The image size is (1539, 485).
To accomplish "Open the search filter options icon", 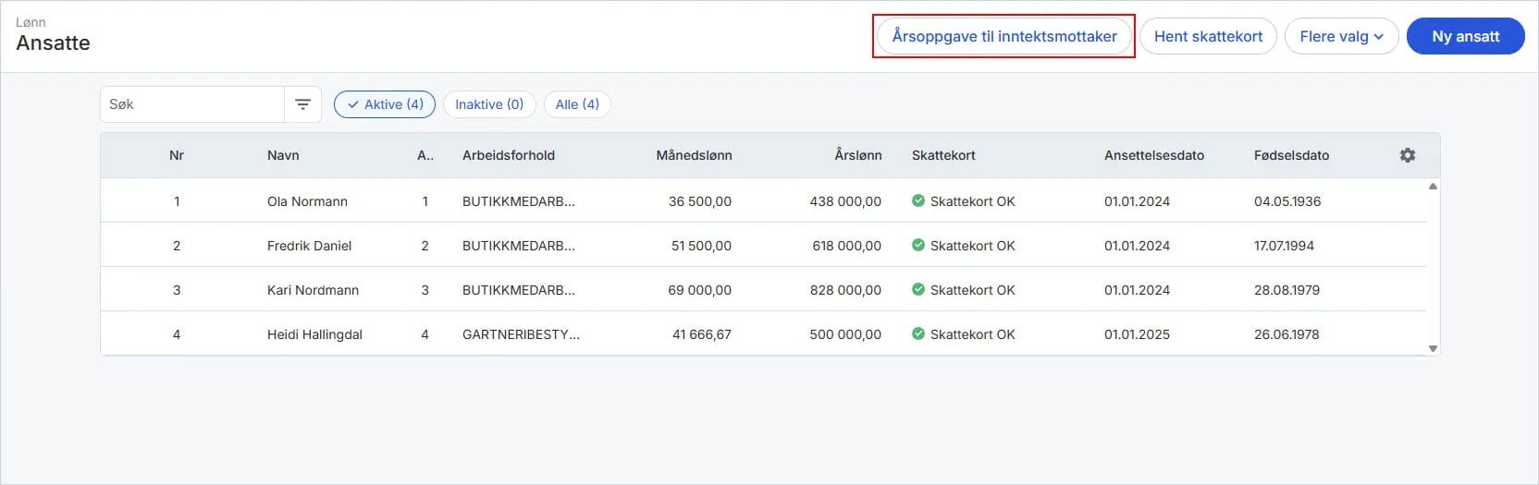I will coord(302,104).
